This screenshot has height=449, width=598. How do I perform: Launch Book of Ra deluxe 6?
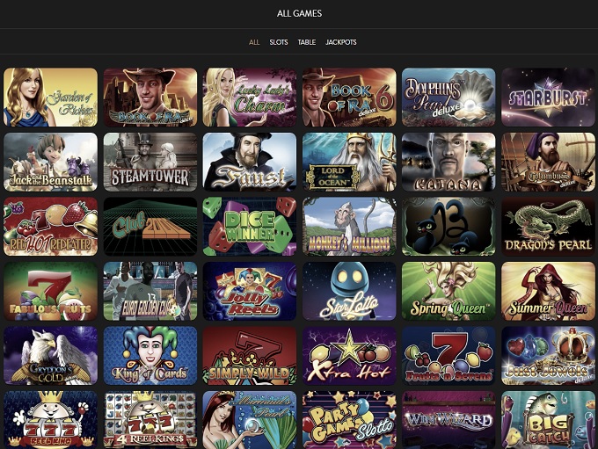click(349, 98)
